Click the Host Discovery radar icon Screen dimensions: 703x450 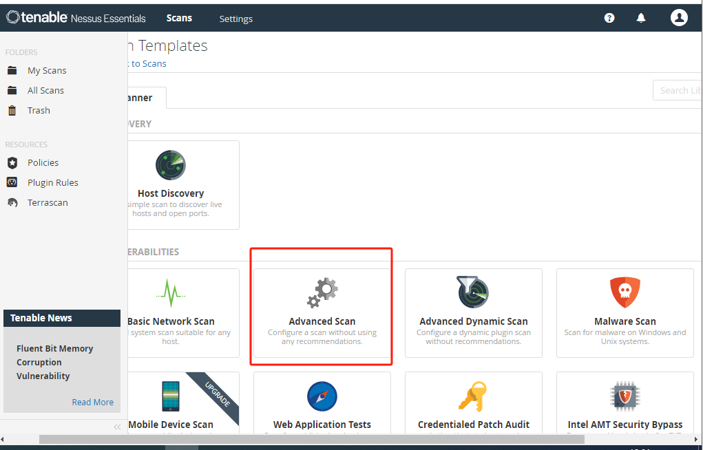(170, 165)
